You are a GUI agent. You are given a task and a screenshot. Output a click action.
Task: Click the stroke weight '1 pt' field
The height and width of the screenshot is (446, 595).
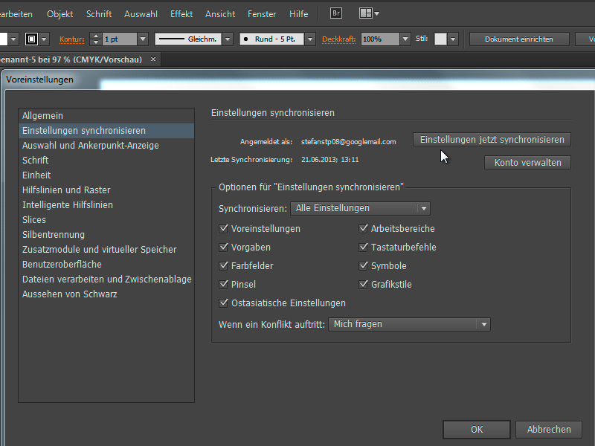120,39
